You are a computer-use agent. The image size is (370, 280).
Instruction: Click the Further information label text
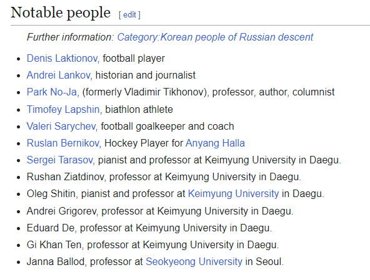71,37
